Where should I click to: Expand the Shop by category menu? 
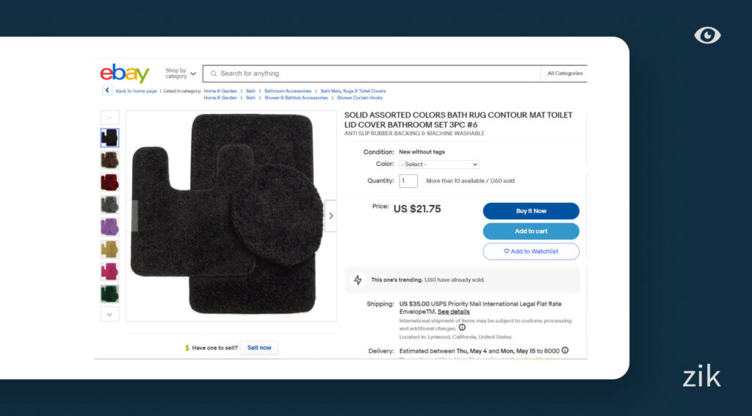click(x=181, y=73)
